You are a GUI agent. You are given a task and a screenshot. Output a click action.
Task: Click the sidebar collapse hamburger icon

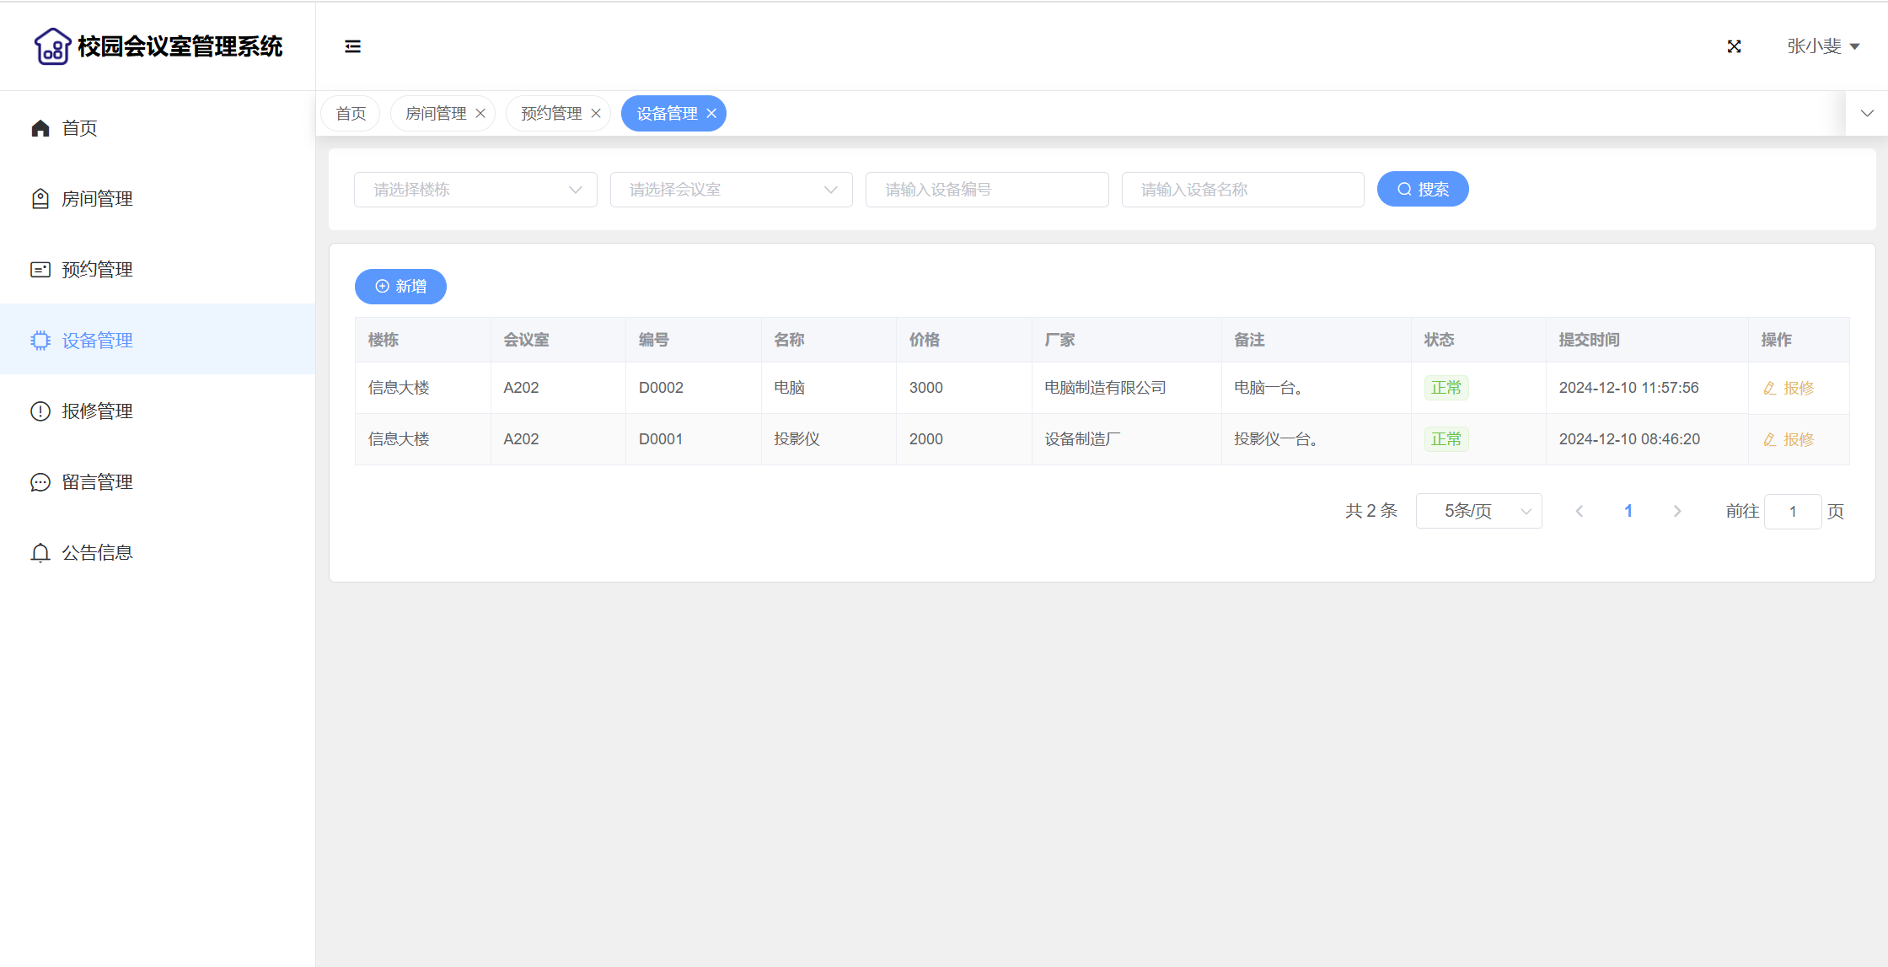[352, 46]
